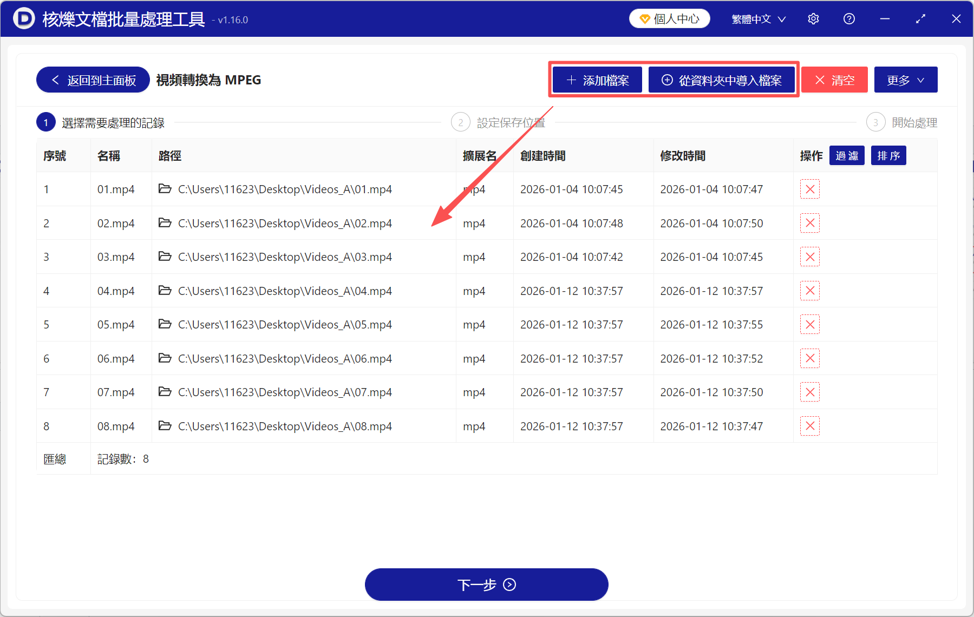Open the 更多 dropdown menu
Image resolution: width=974 pixels, height=617 pixels.
click(905, 79)
